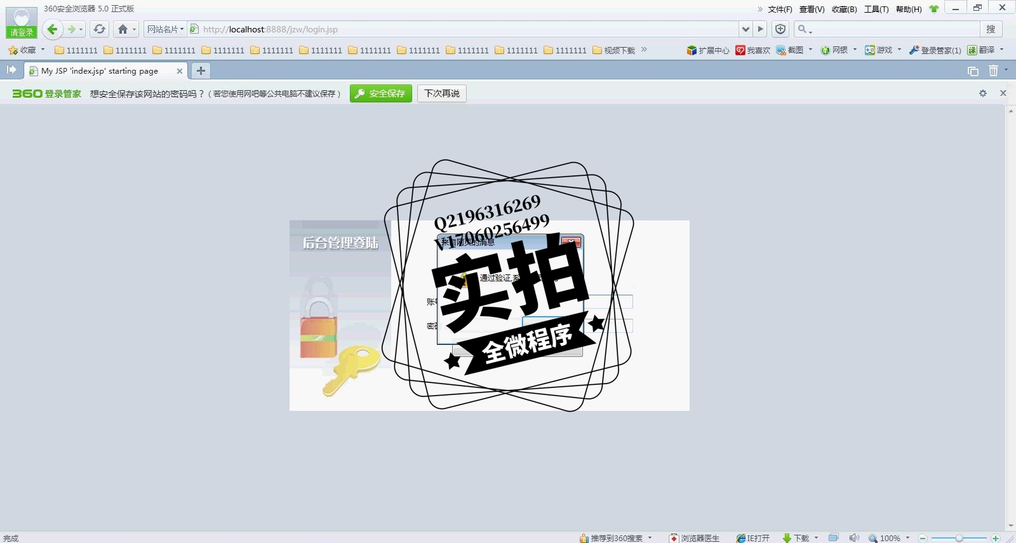The height and width of the screenshot is (543, 1016).
Task: Expand hidden menu items chevron
Action: (759, 9)
